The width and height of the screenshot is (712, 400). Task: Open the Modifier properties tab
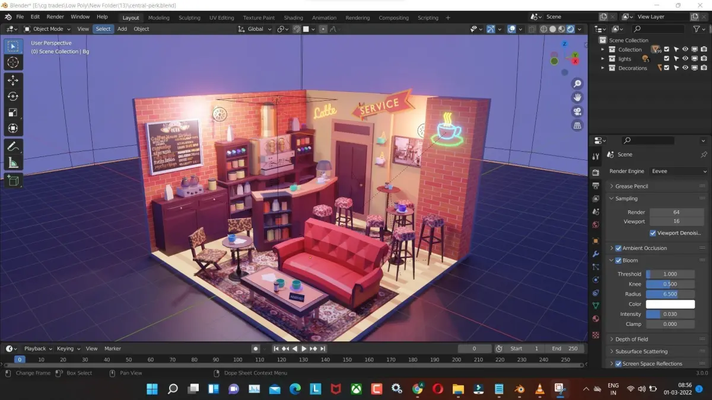tap(596, 254)
